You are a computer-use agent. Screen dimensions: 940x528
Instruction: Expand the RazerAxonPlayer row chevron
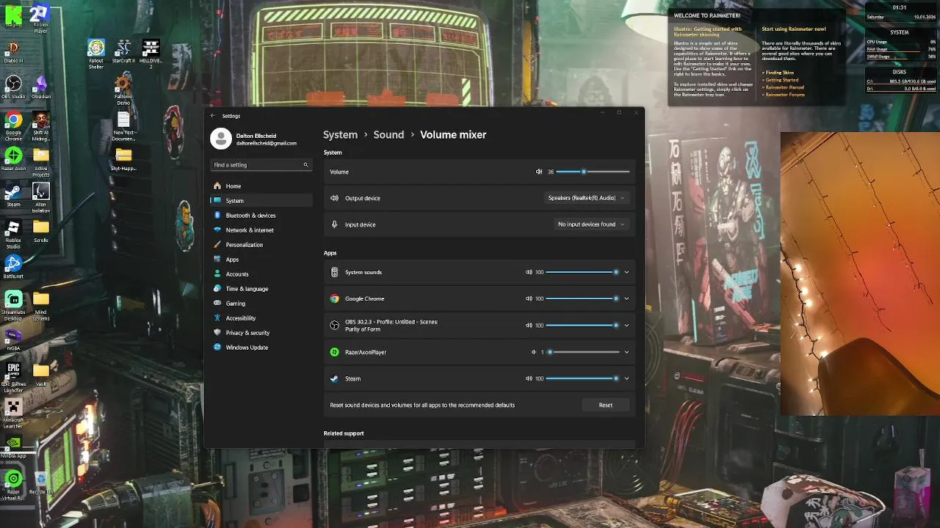coord(626,352)
